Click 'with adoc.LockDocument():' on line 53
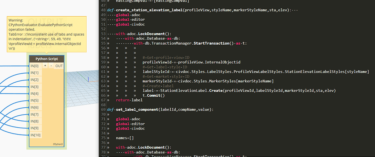This screenshot has width=375, height=157. tap(143, 34)
